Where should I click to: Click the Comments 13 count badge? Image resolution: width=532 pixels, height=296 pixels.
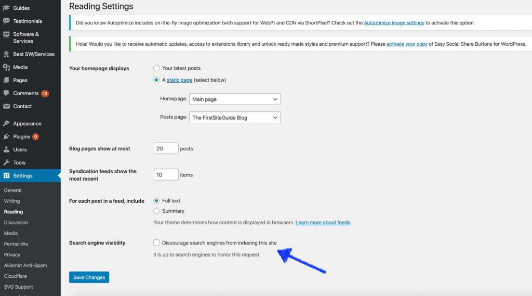45,94
